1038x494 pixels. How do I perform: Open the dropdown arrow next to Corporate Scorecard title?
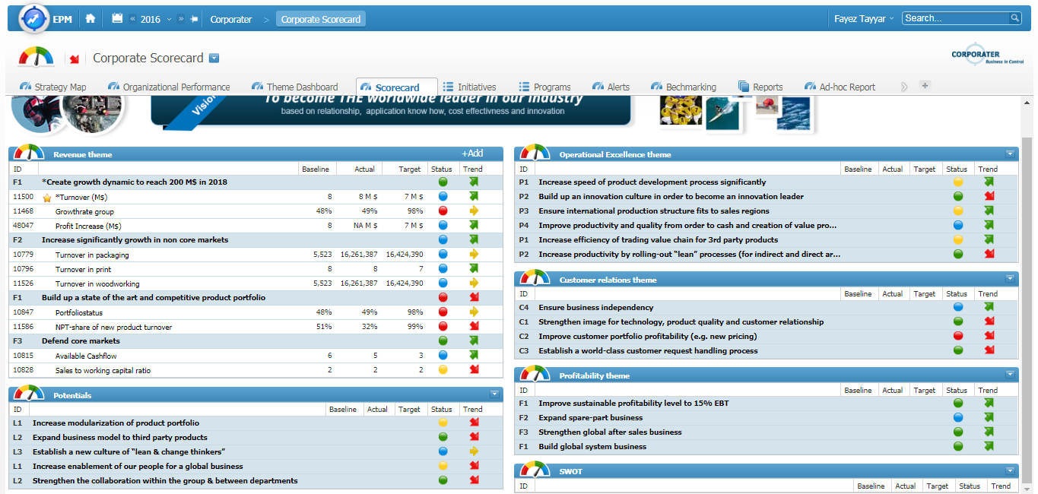click(x=214, y=59)
